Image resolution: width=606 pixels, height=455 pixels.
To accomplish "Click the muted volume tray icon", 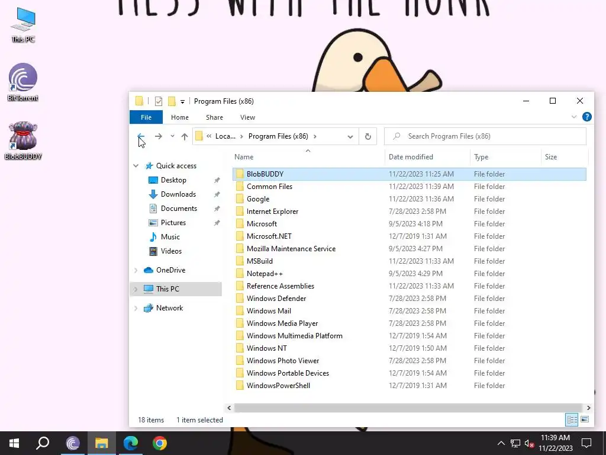I will click(529, 443).
